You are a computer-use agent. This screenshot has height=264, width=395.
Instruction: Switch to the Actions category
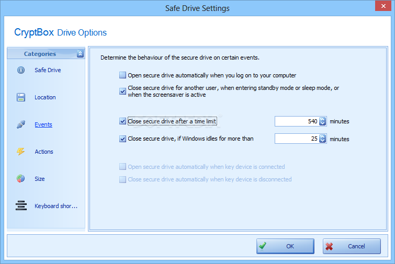coord(44,152)
